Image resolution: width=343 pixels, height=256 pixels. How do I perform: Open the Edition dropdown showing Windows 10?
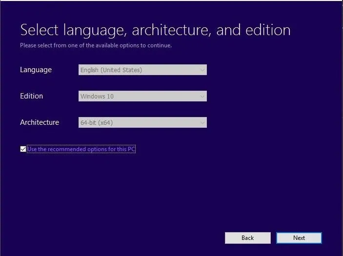coord(142,96)
